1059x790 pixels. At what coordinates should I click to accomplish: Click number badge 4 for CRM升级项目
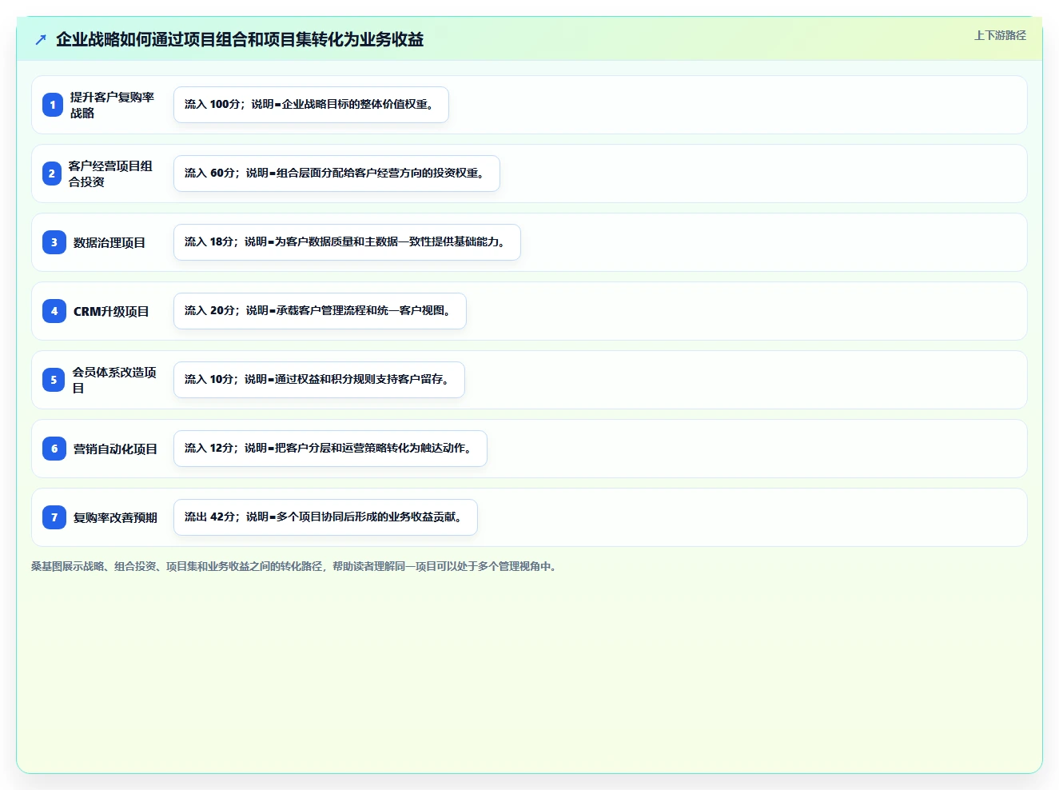click(x=54, y=311)
